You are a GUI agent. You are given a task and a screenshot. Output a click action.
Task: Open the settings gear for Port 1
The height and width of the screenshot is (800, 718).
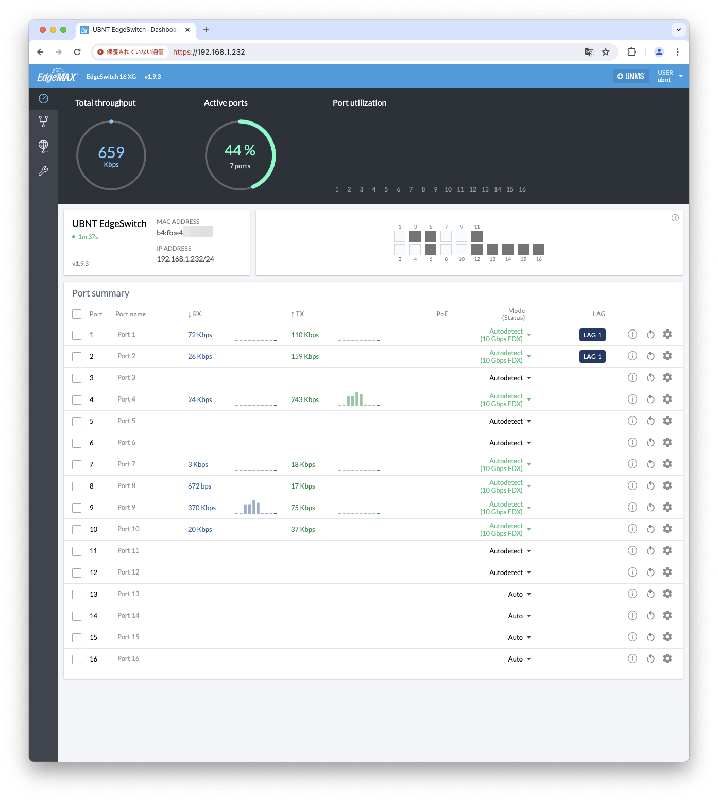point(668,334)
